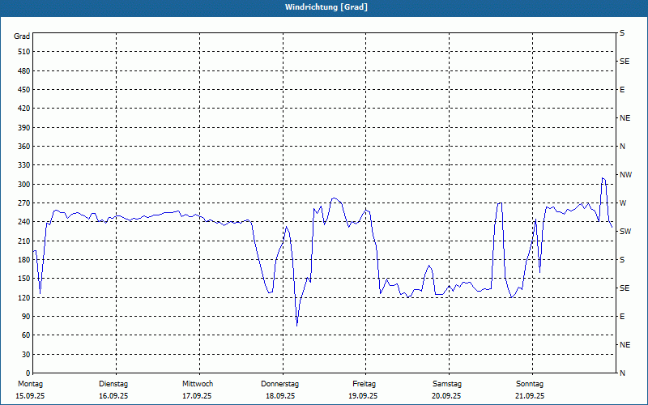Click the 120 value on the y-axis
This screenshot has height=405, width=648.
tap(24, 297)
